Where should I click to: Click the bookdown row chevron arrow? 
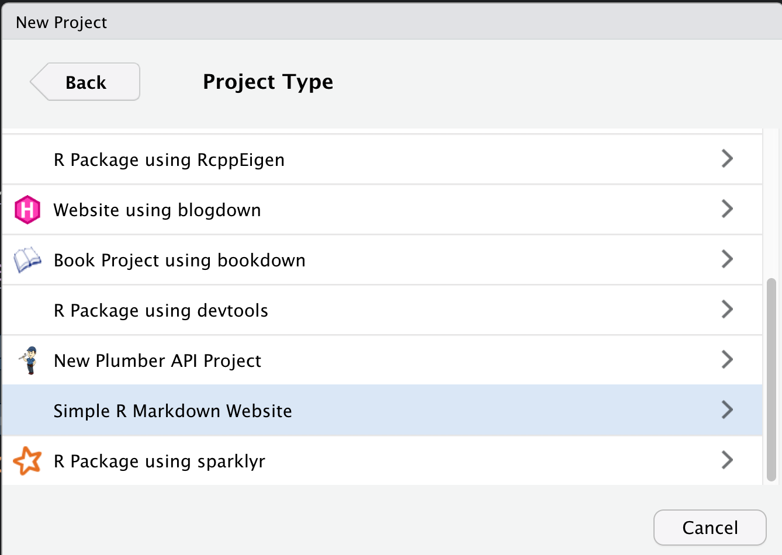click(x=727, y=259)
